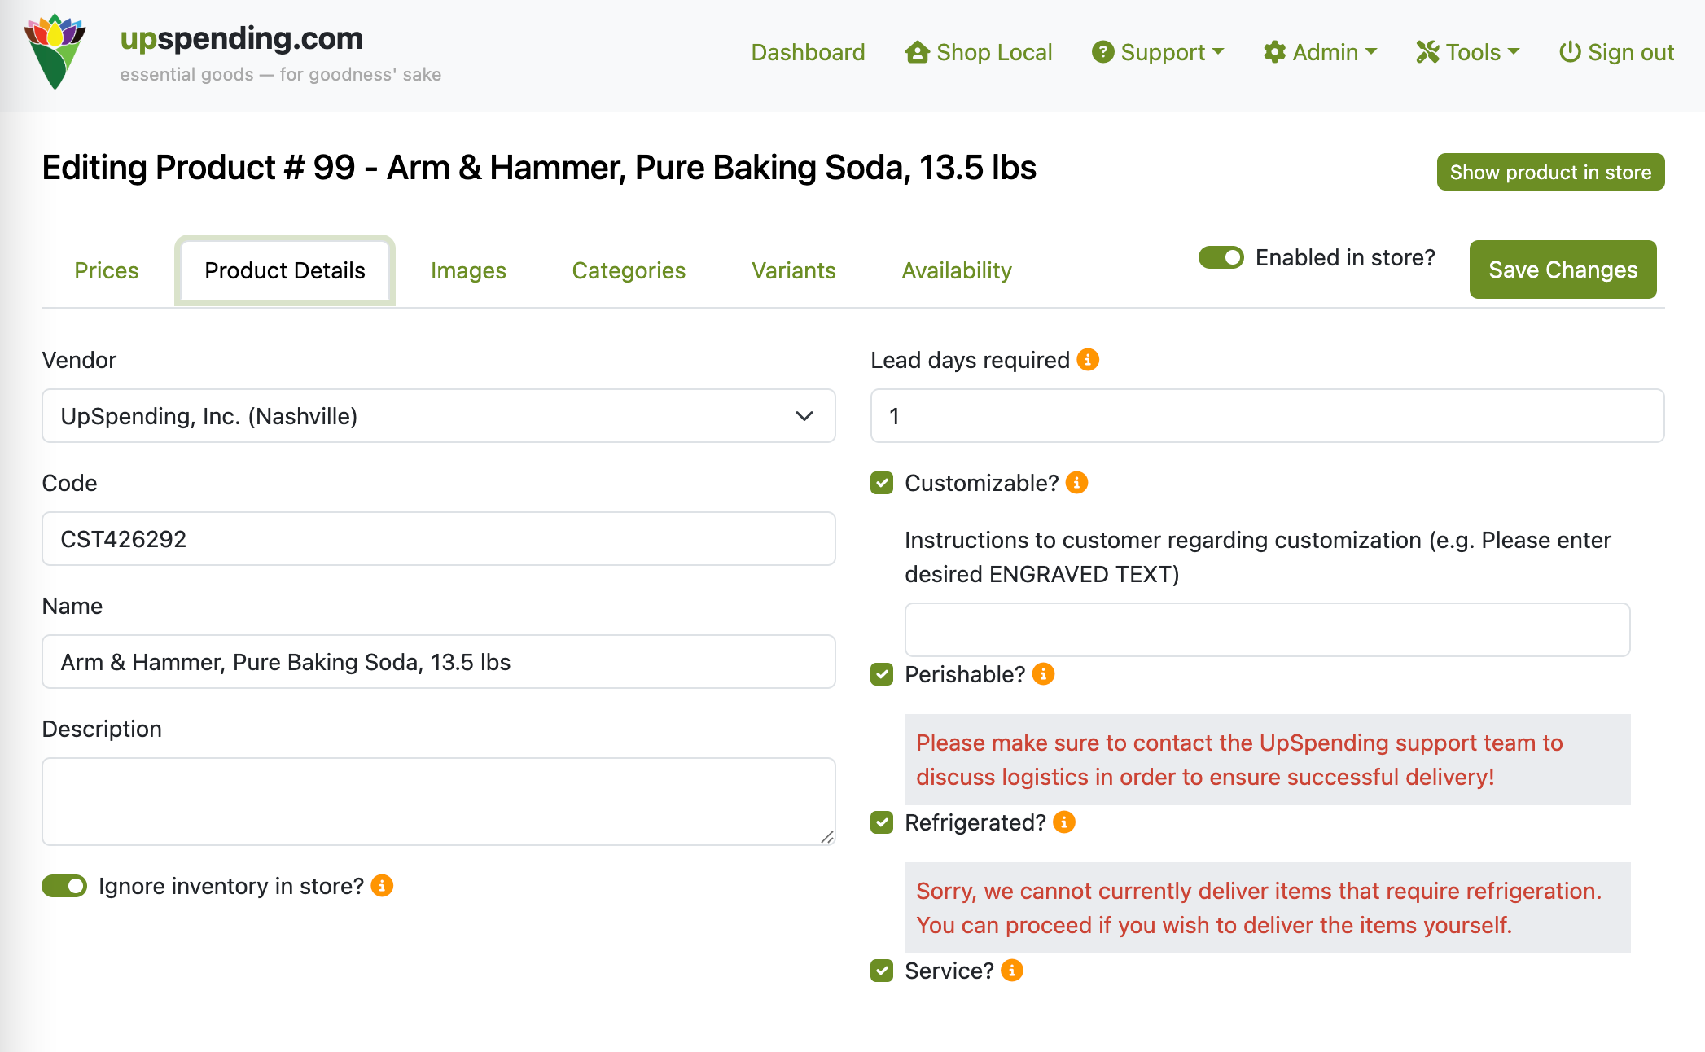Click the upspending tulip logo
This screenshot has width=1705, height=1052.
tap(55, 51)
